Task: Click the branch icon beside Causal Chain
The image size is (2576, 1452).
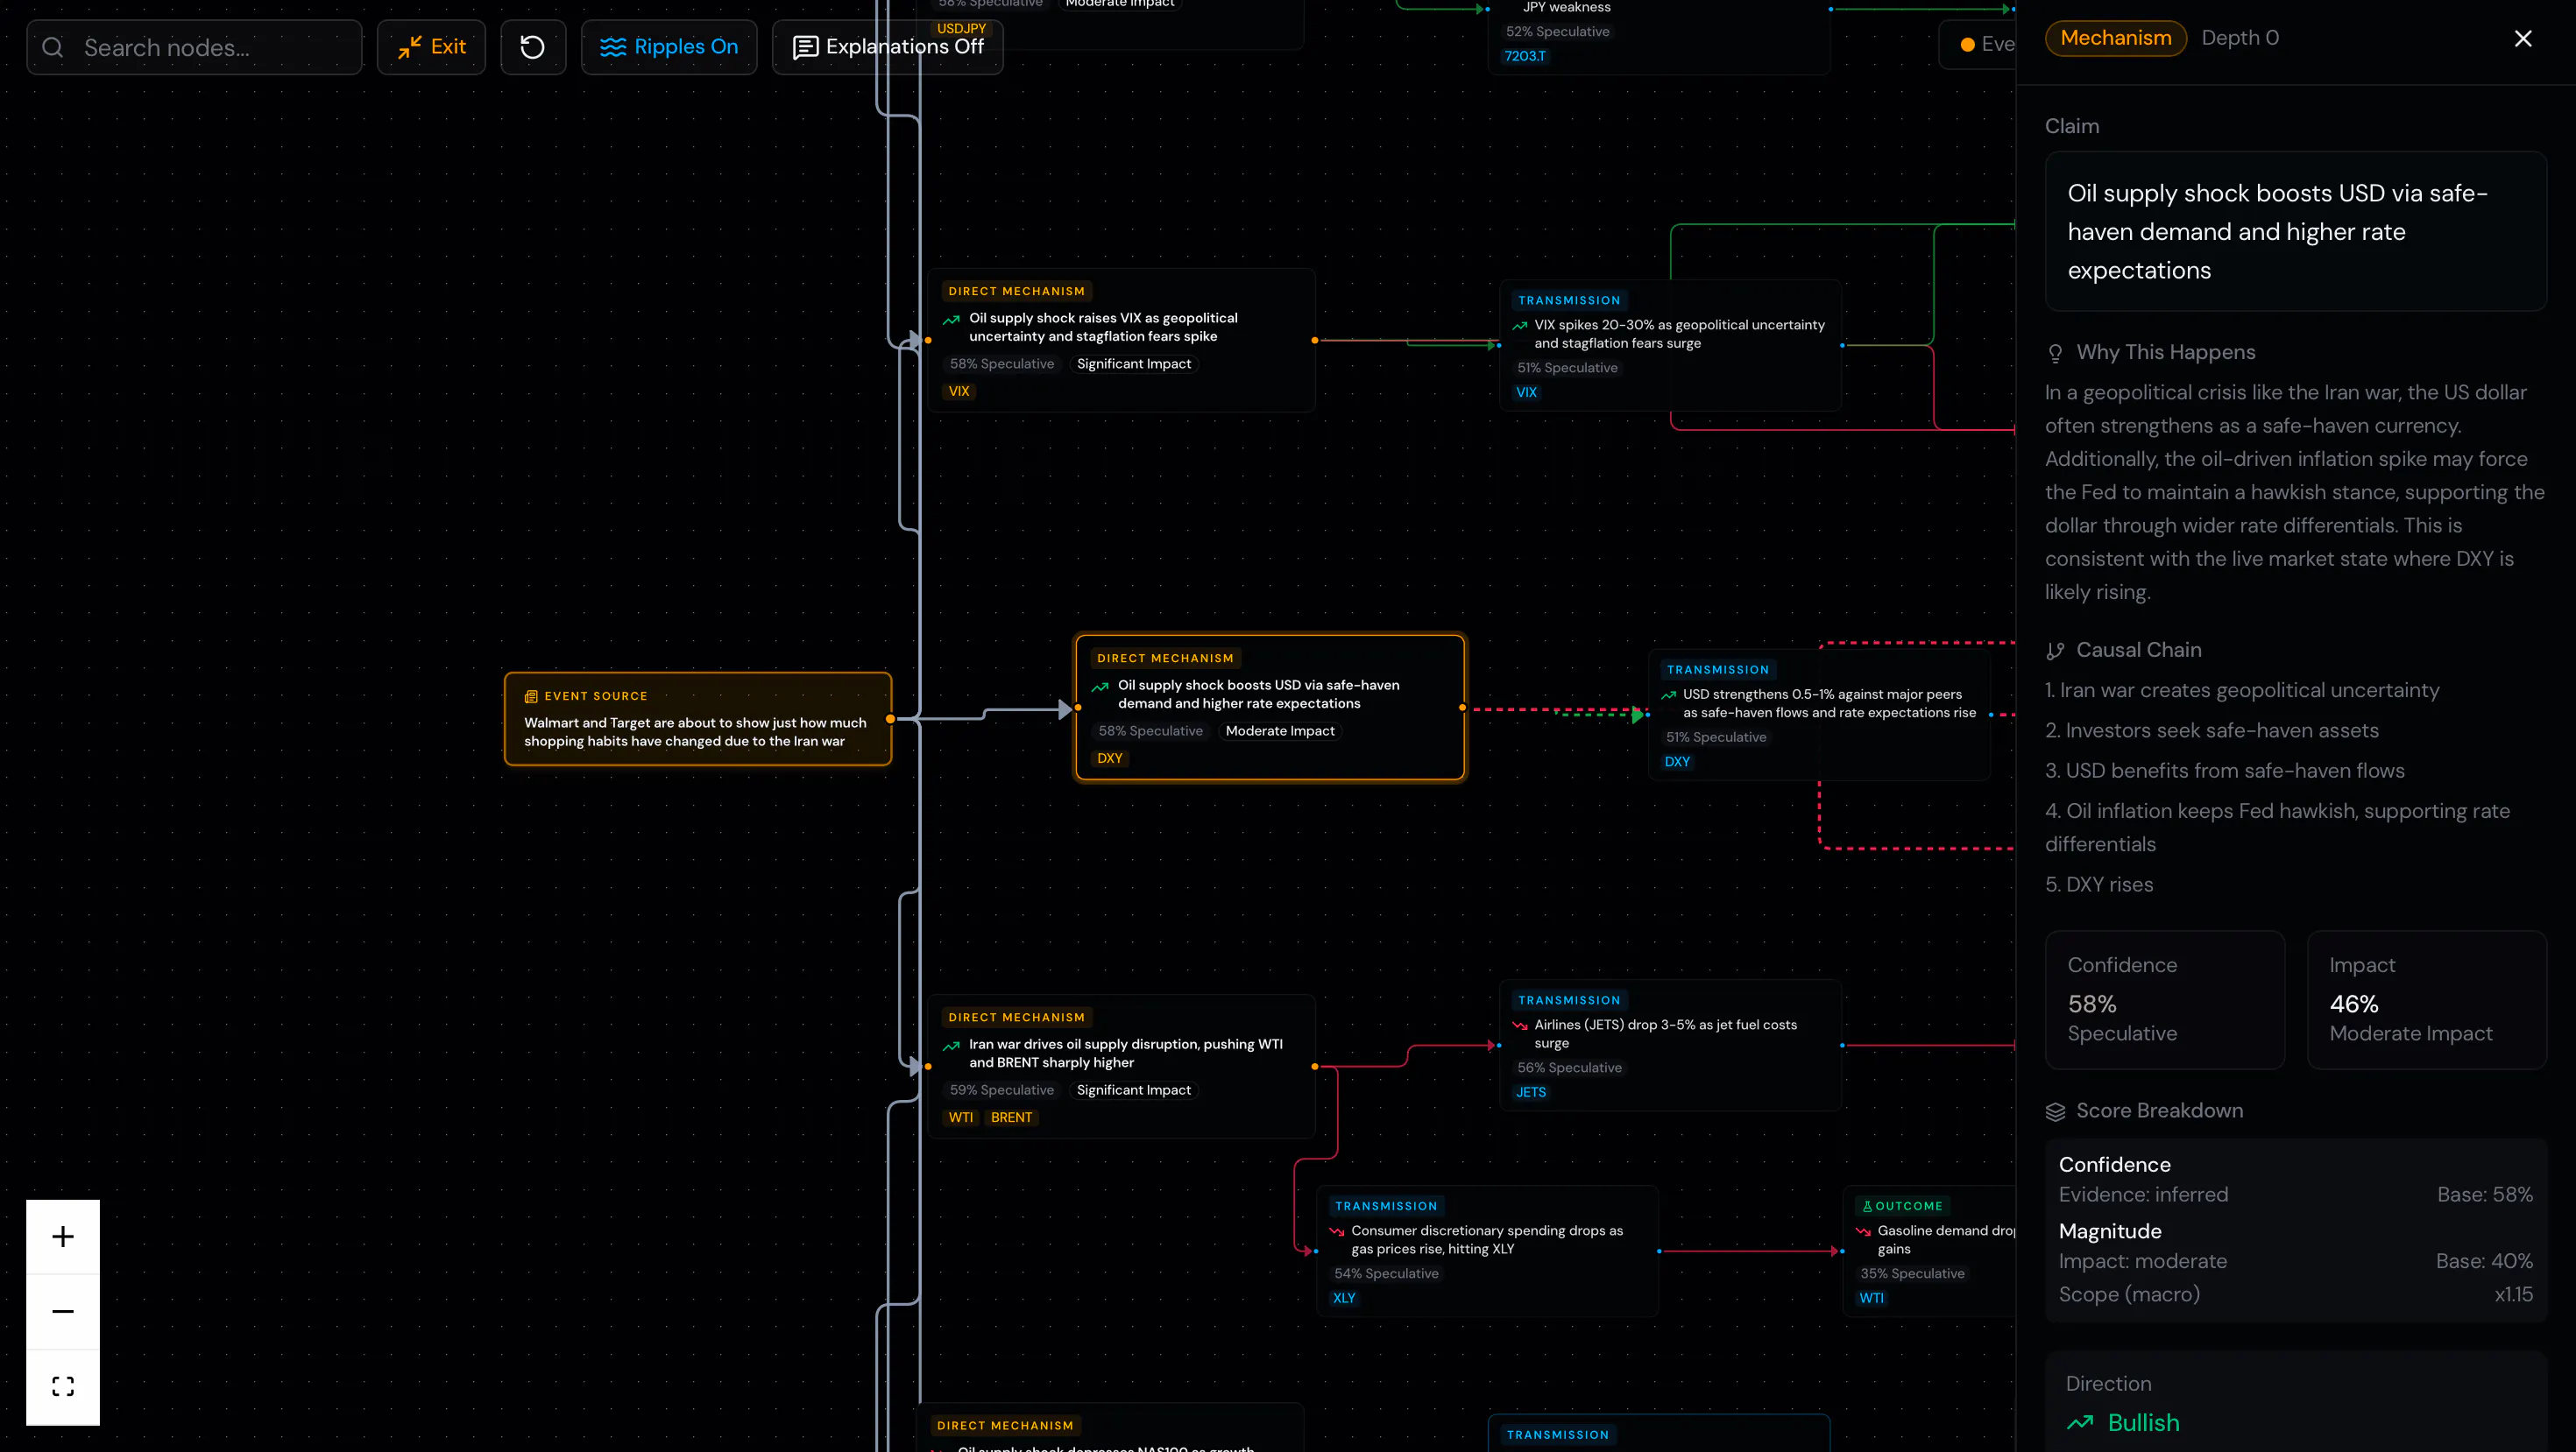Action: pos(2055,651)
